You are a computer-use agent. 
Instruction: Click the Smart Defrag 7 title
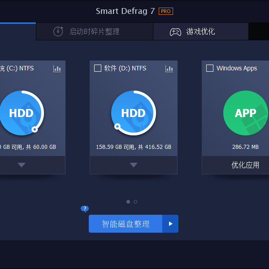click(x=125, y=11)
